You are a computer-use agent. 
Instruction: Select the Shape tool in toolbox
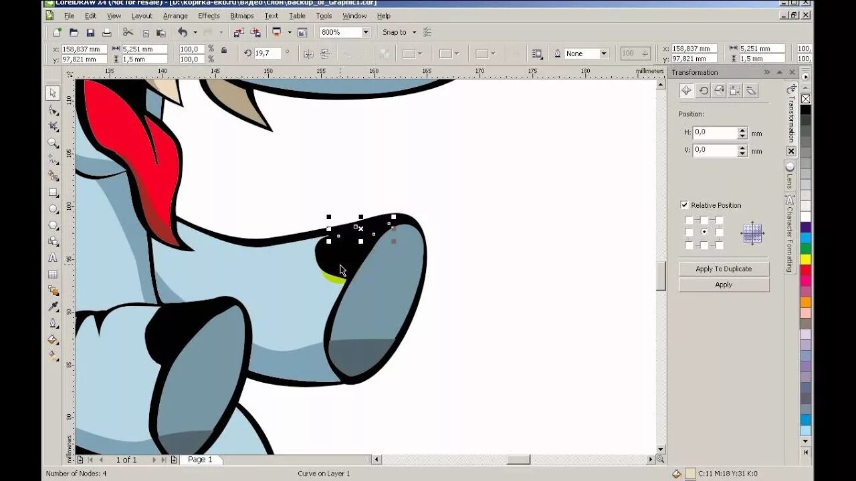click(53, 110)
